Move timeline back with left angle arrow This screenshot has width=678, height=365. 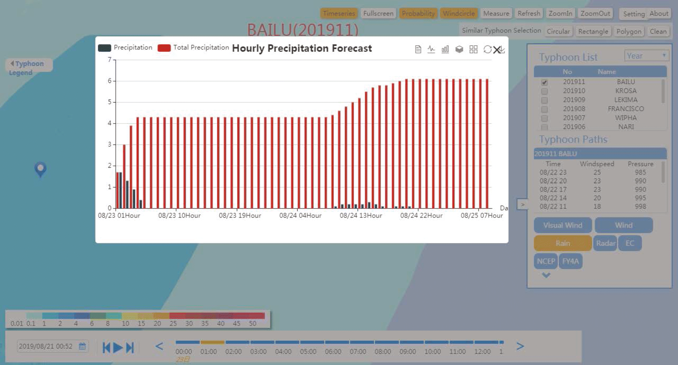159,346
